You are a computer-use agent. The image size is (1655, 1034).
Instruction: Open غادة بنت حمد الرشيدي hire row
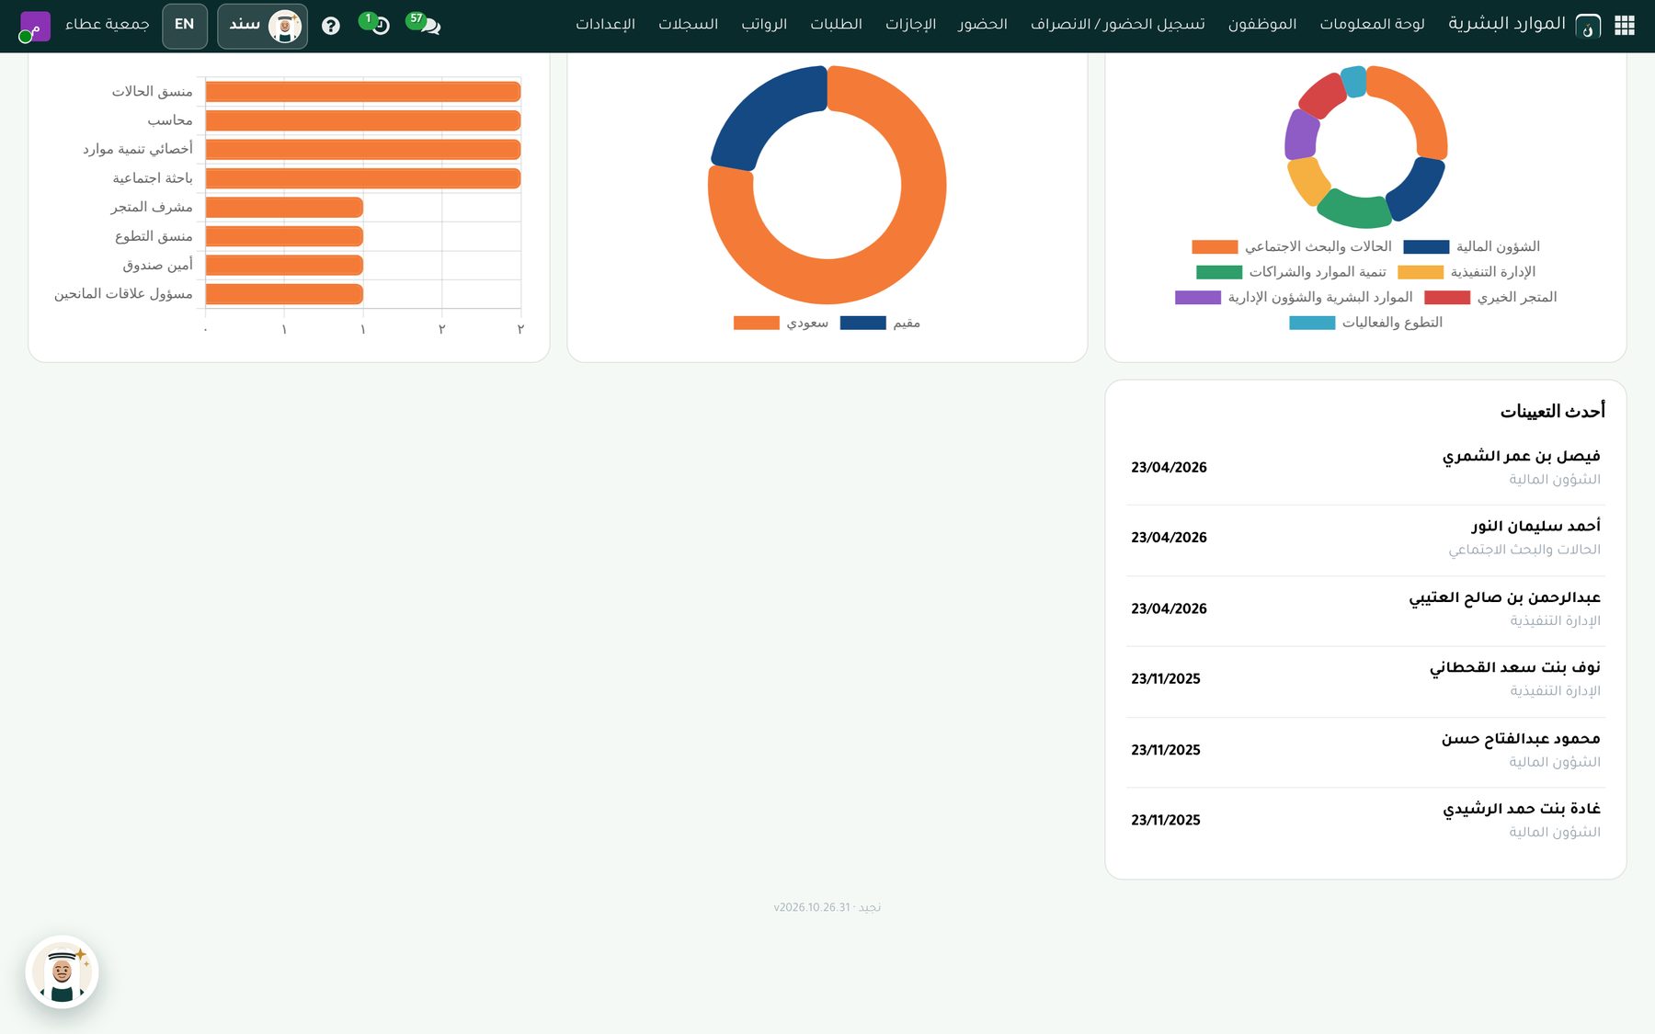pyautogui.click(x=1365, y=821)
